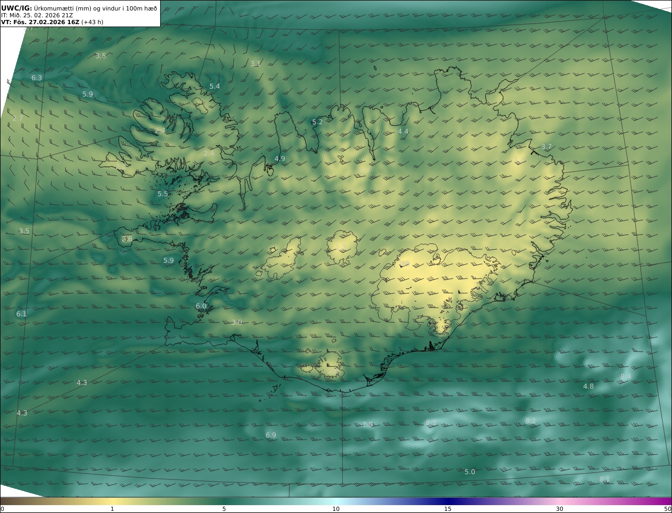Select the 5.0 value near bottom
The image size is (672, 513).
(x=470, y=472)
